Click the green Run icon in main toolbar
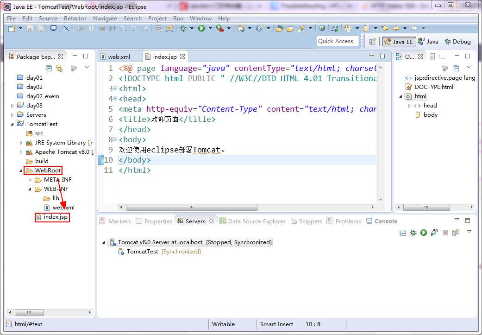Screen dimensions: 482x335 [201, 29]
